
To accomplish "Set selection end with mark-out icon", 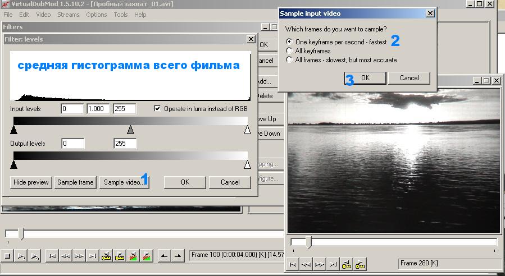I will coord(178,256).
